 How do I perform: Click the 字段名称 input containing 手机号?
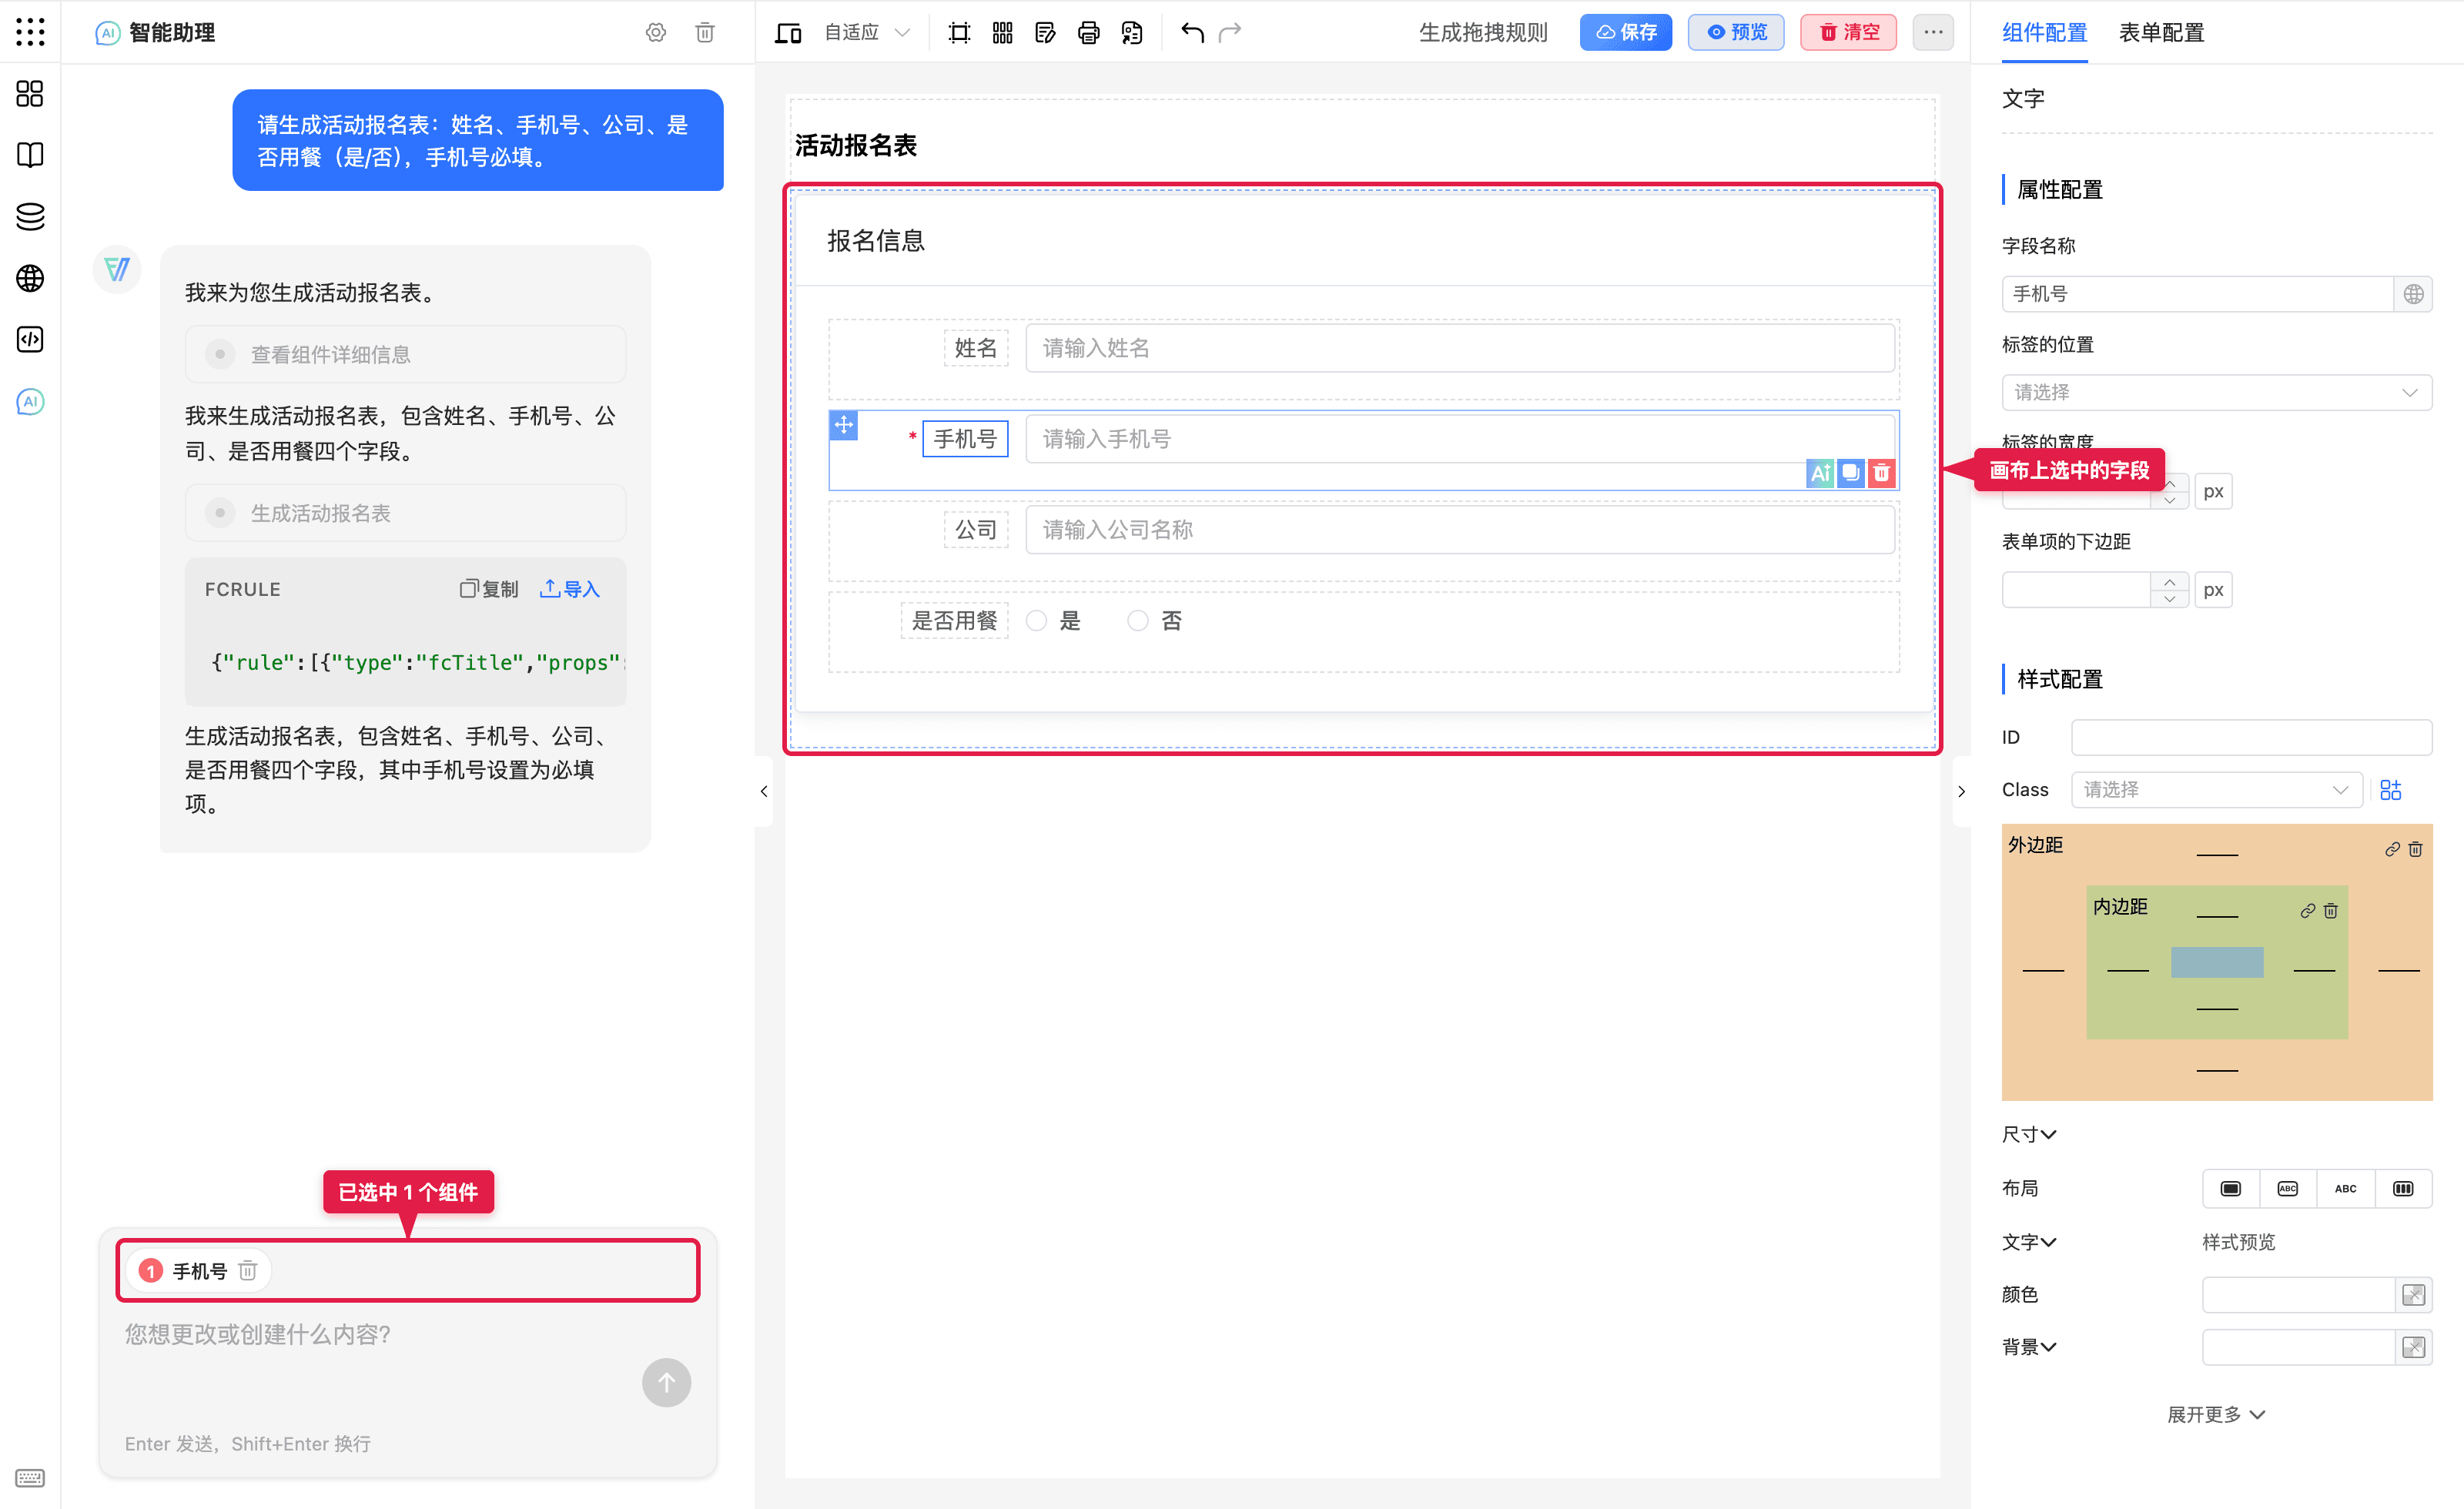pyautogui.click(x=2197, y=294)
